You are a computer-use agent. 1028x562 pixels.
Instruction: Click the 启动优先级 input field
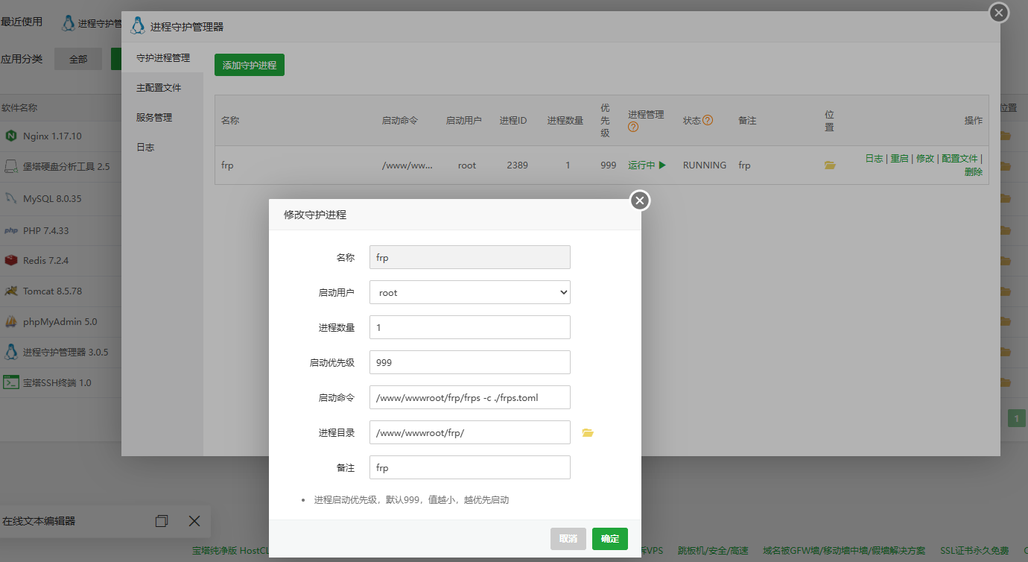(x=470, y=362)
